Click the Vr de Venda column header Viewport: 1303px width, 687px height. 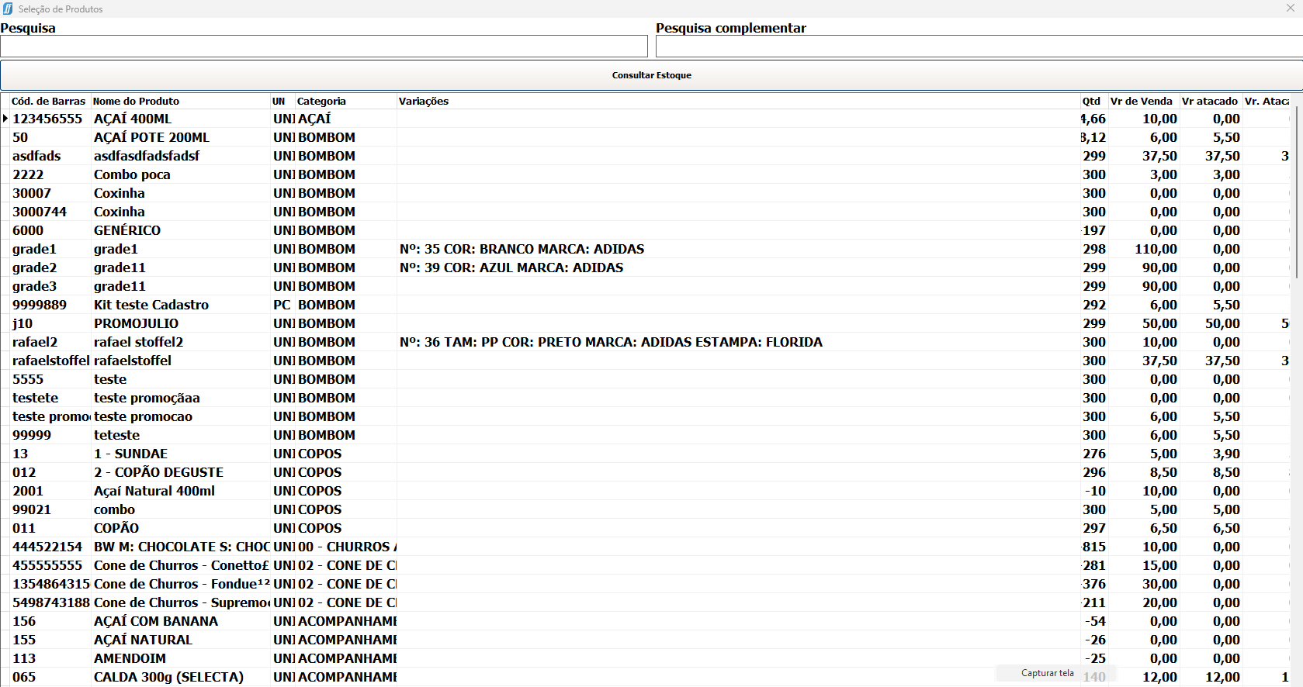1141,101
